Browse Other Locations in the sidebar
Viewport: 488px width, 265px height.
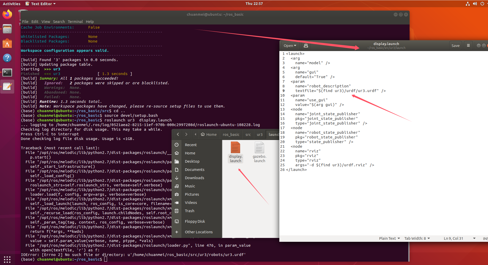199,232
